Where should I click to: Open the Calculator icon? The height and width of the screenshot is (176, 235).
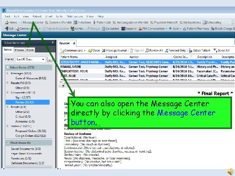[103, 28]
